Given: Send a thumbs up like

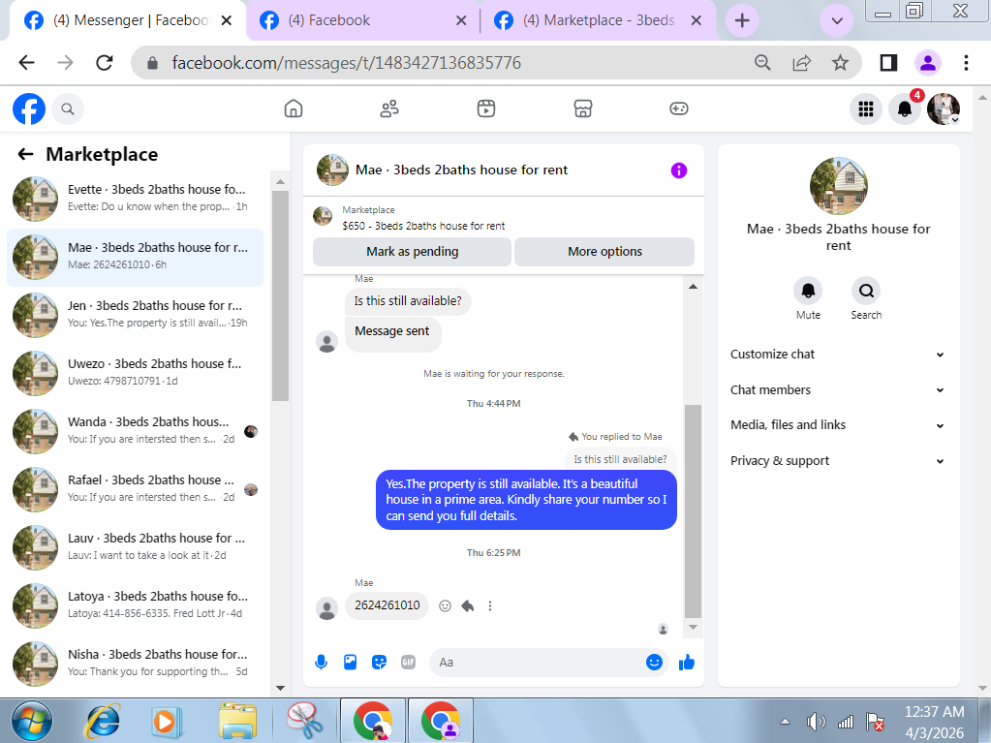Looking at the screenshot, I should click(687, 663).
